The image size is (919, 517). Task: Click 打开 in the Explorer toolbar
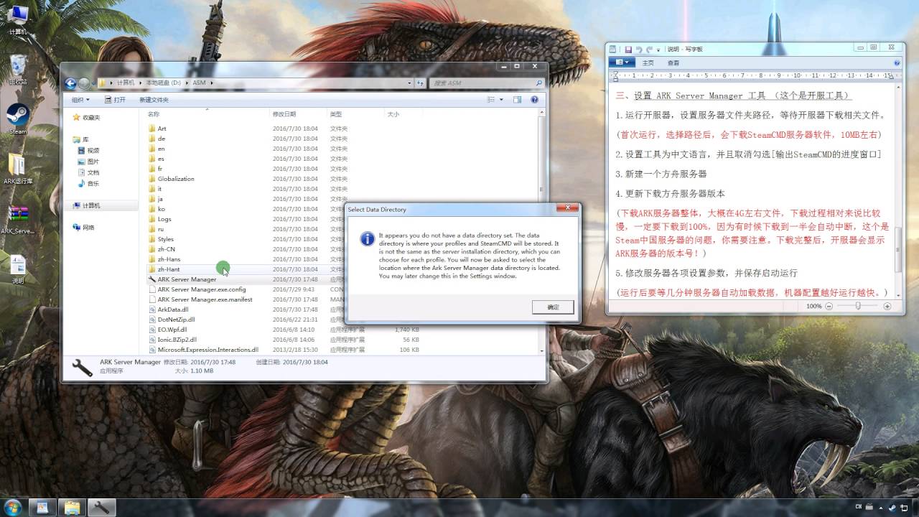click(115, 100)
